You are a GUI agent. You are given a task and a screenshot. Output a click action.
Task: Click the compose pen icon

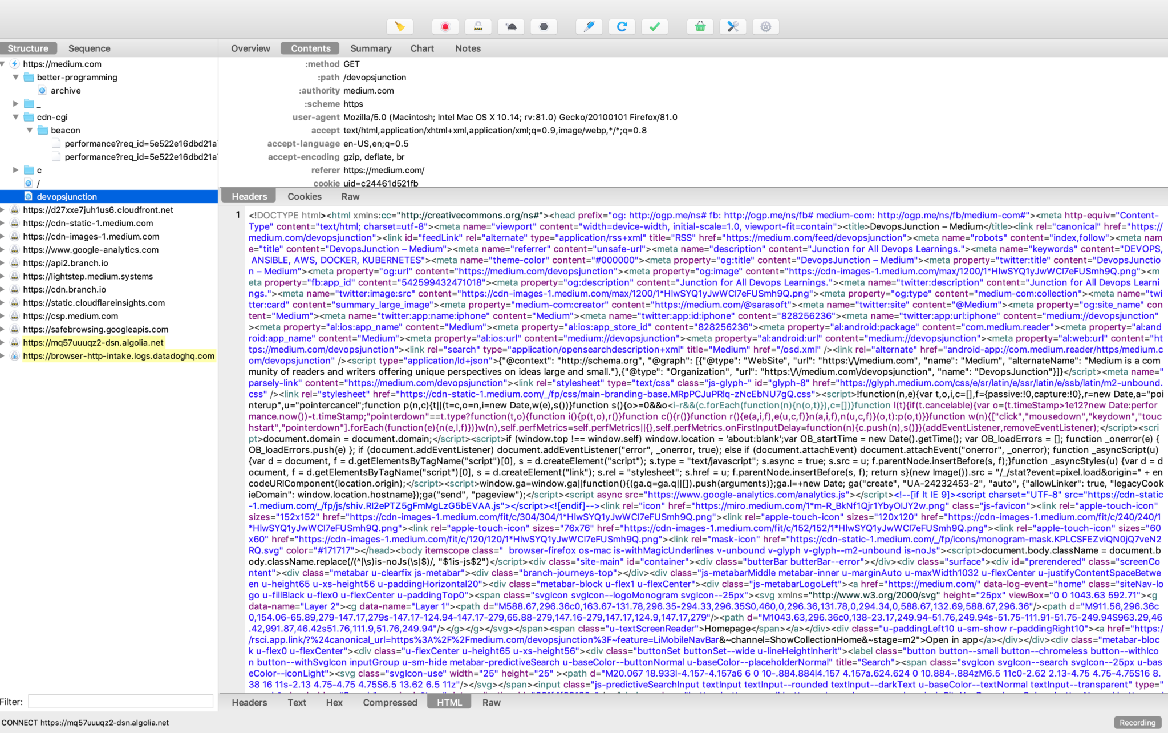(x=589, y=26)
